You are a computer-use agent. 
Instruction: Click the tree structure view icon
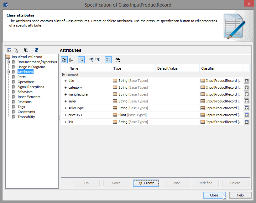pyautogui.click(x=16, y=50)
